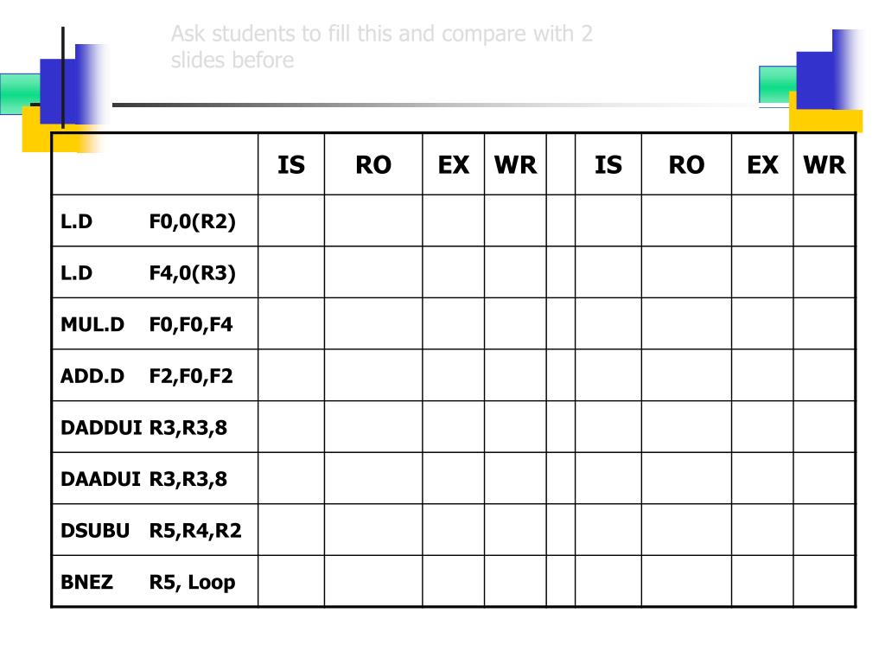885x664 pixels.
Task: Click the first IS cell for L.D F0
Action: [x=291, y=220]
